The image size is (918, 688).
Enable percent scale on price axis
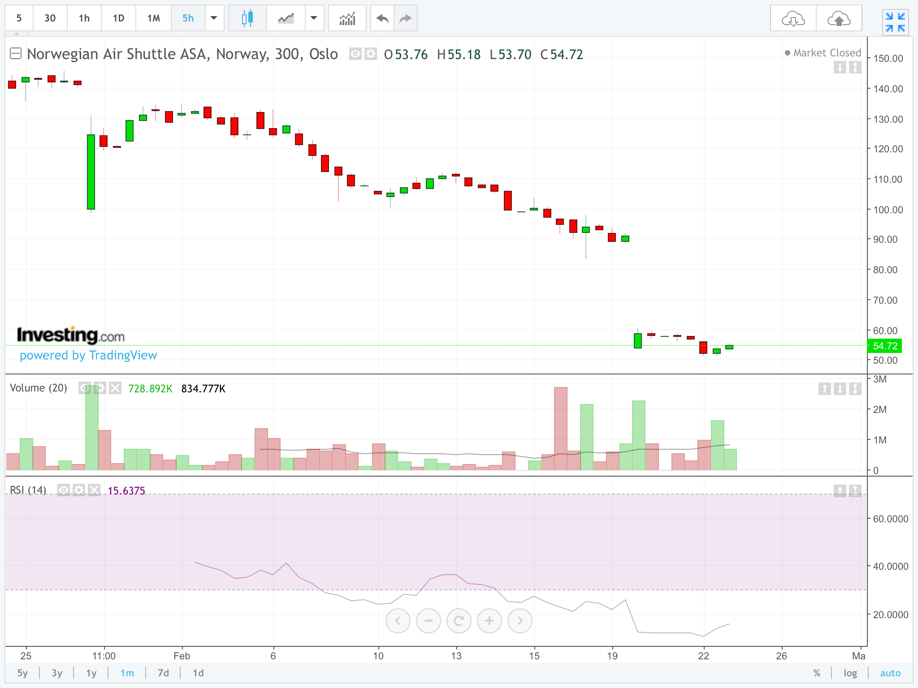click(817, 673)
